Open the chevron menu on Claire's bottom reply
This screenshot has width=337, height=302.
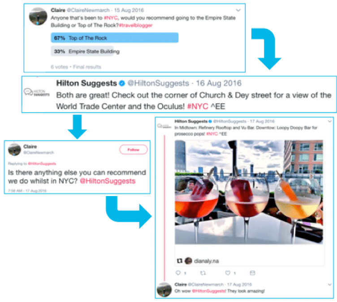pyautogui.click(x=329, y=285)
